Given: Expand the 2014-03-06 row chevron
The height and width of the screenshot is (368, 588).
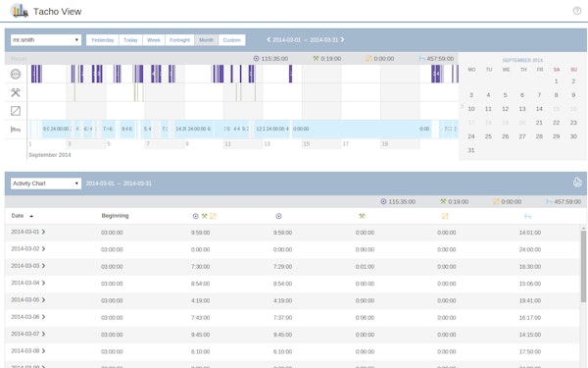Looking at the screenshot, I should pyautogui.click(x=43, y=317).
